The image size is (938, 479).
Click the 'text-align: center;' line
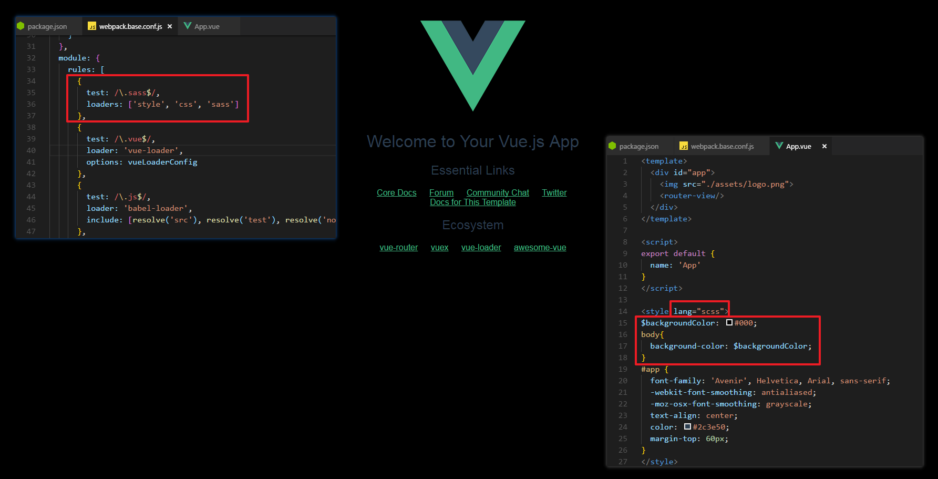click(x=694, y=415)
